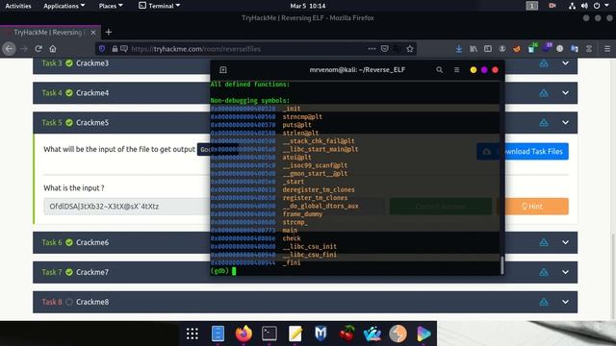Image resolution: width=616 pixels, height=346 pixels.
Task: Click the Mar 5 10:14 clock
Action: click(x=308, y=6)
